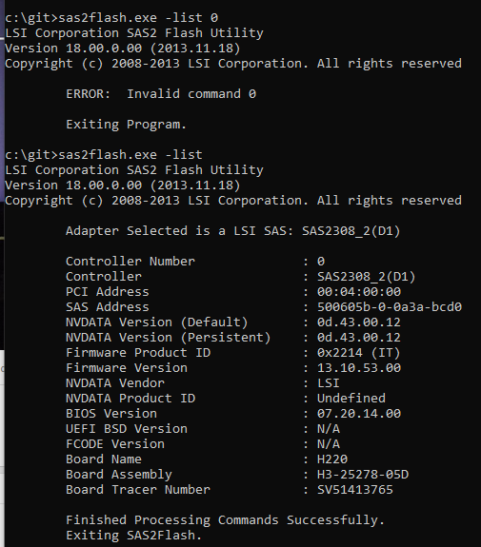Click the Firmware Product ID value 0x2214 (IT)

coord(358,353)
